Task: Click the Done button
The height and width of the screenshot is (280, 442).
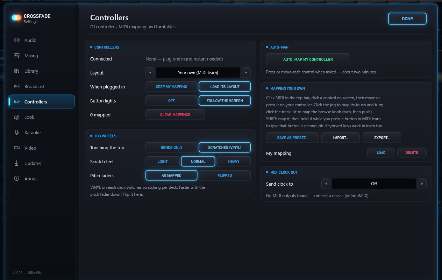Action: tap(407, 19)
